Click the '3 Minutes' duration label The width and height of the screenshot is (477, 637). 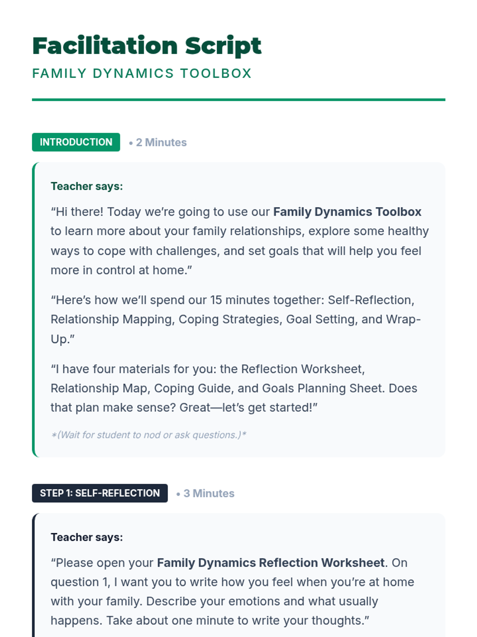click(x=209, y=494)
